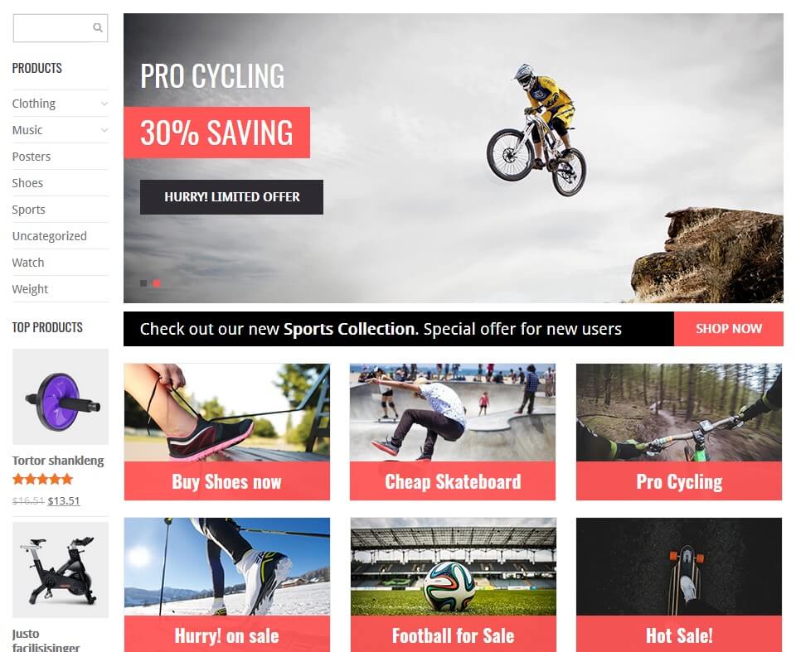This screenshot has height=652, width=796.
Task: Open the Watch category link
Action: point(28,263)
